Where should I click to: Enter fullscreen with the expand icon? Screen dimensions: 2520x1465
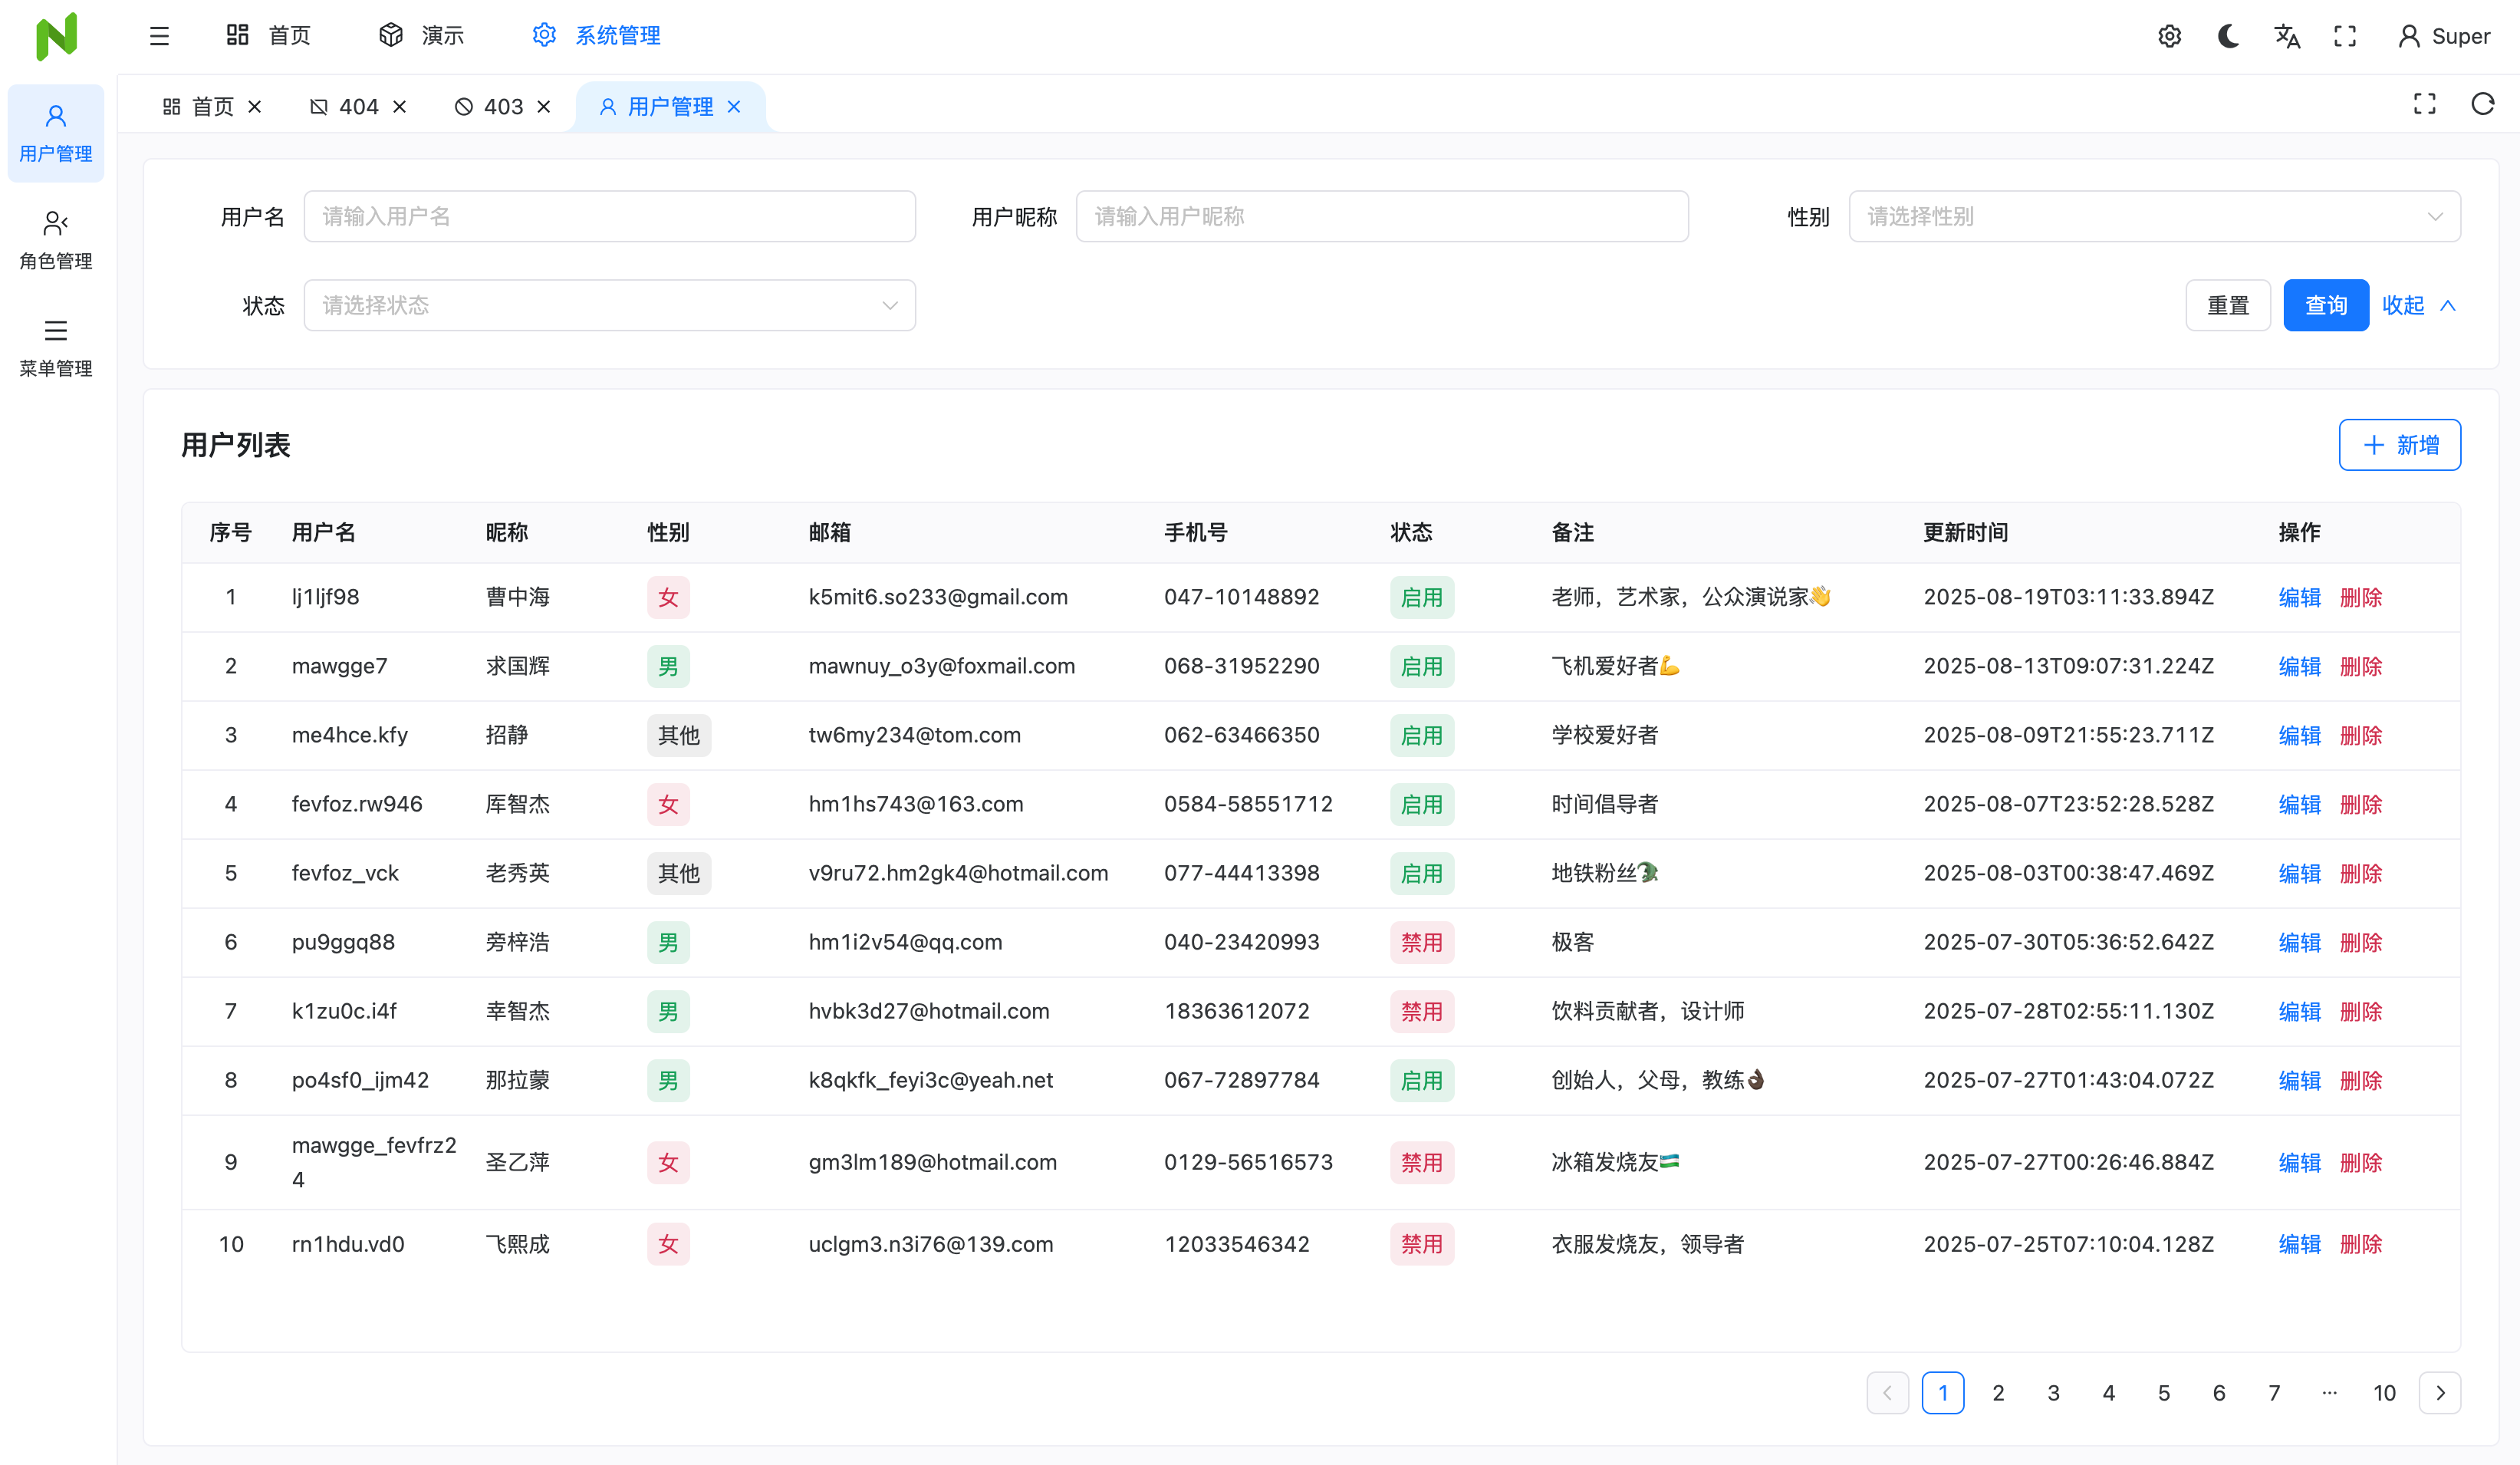point(2345,35)
